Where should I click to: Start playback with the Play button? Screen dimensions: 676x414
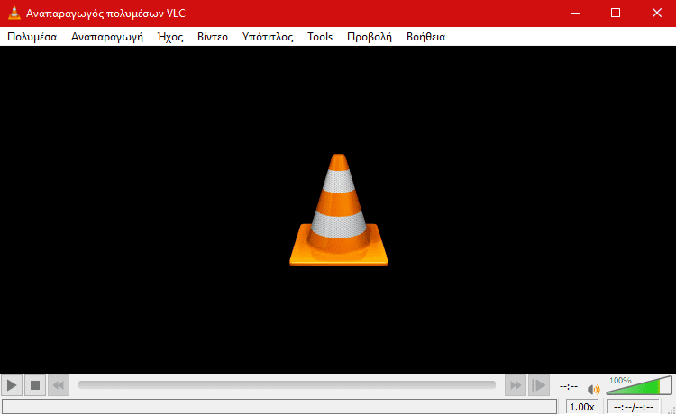12,385
